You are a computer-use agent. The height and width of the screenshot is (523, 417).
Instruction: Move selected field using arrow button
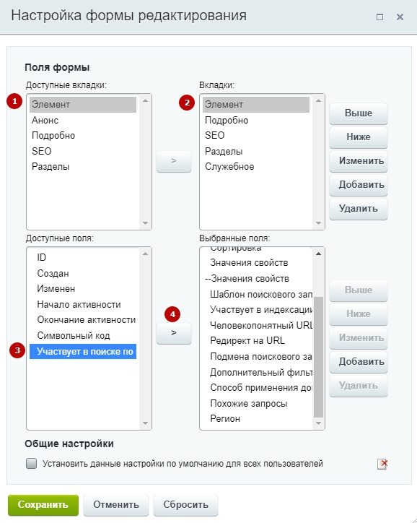[x=174, y=333]
